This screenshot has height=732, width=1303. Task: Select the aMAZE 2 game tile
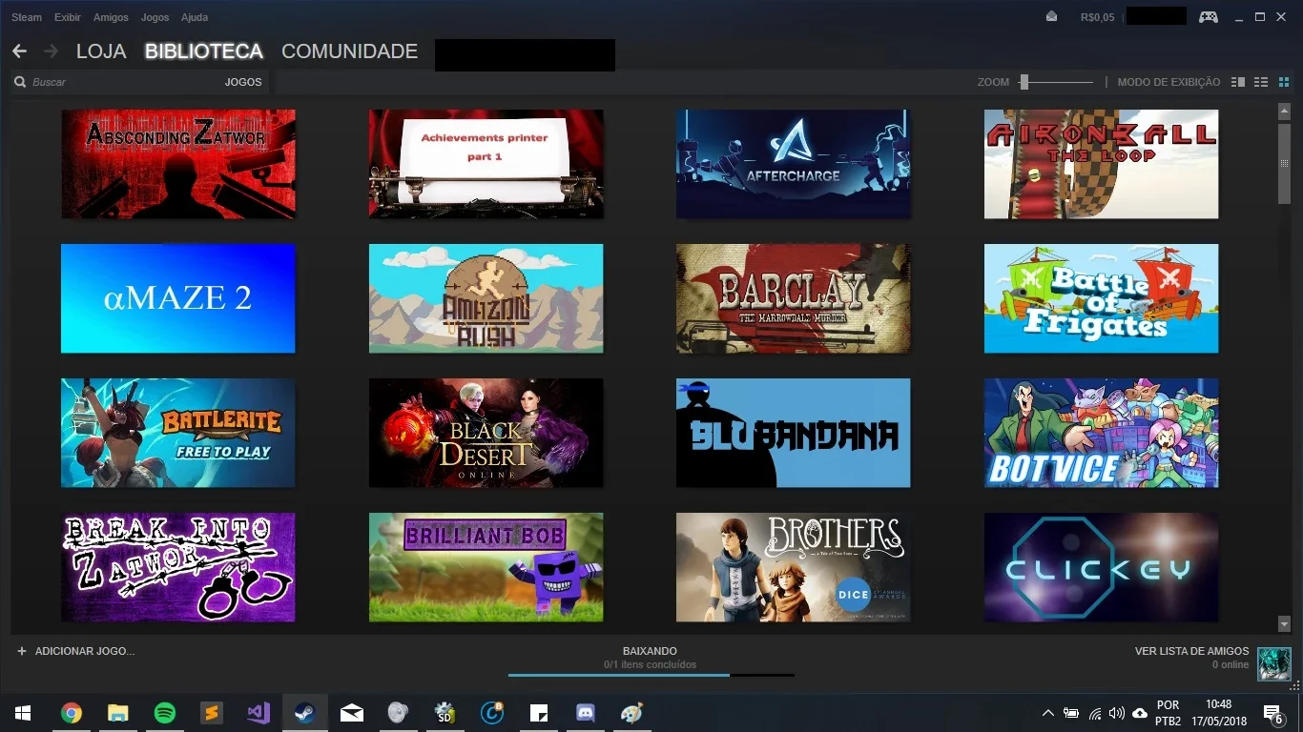(178, 298)
